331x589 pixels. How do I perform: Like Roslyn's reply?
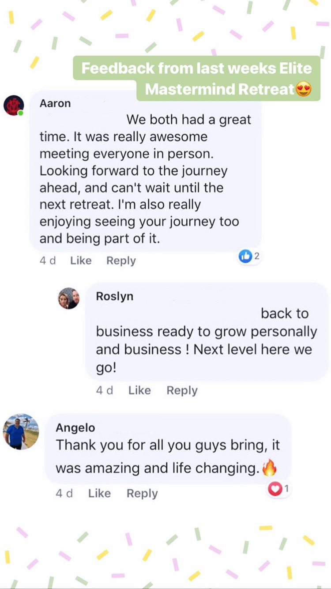(139, 390)
